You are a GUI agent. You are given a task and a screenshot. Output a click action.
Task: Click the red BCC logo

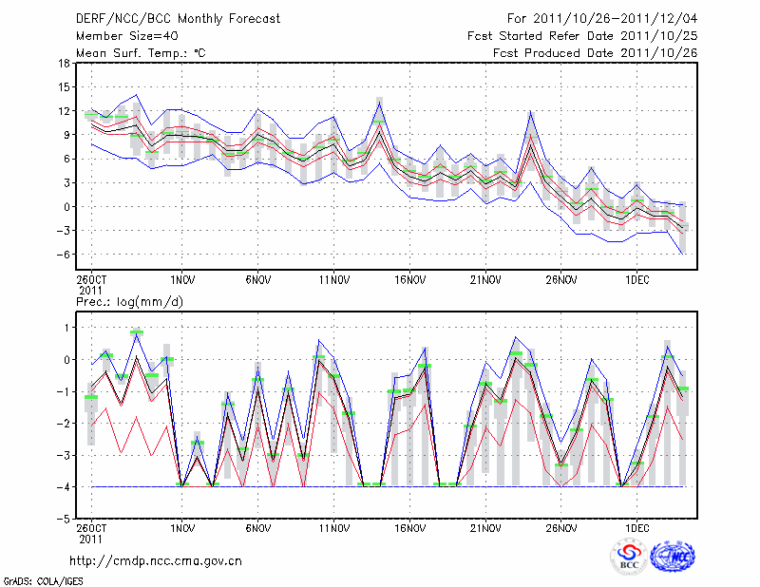click(629, 557)
